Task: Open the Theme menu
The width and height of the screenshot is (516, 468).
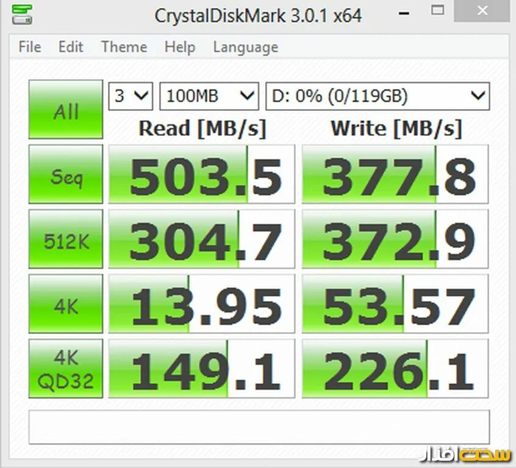Action: [x=124, y=47]
